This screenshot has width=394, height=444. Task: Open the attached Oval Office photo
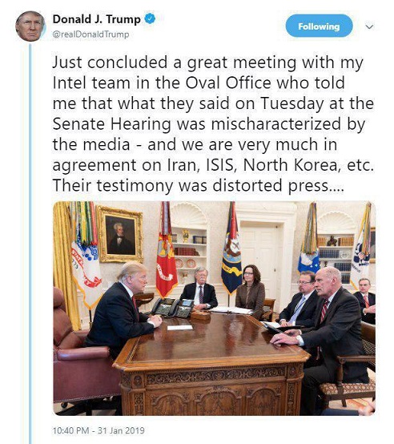coord(214,308)
